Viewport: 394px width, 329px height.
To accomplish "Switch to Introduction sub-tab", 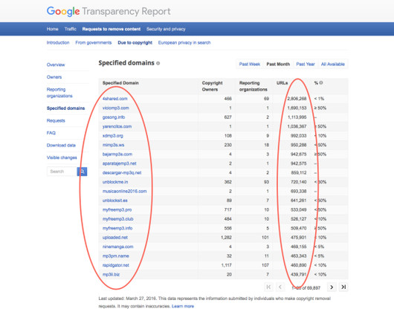I will tap(58, 42).
